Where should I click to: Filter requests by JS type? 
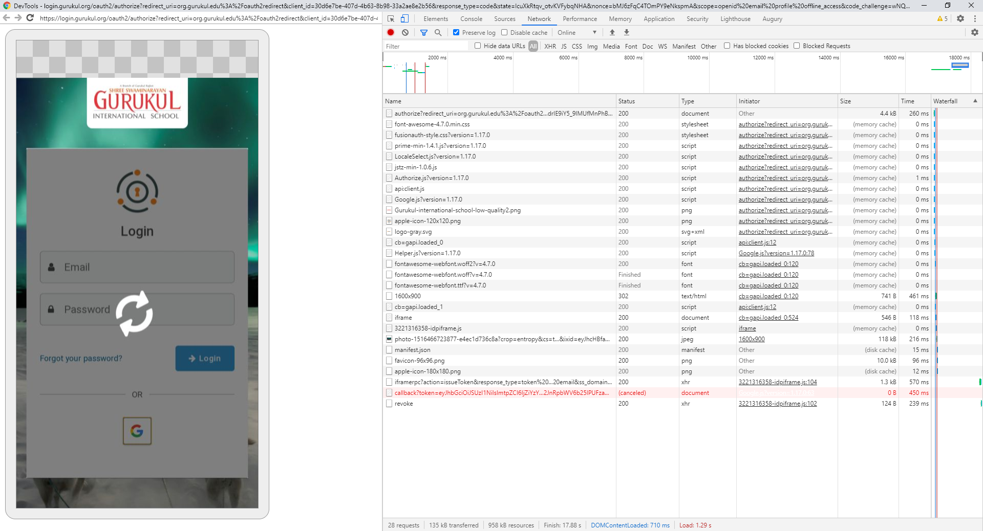[564, 46]
